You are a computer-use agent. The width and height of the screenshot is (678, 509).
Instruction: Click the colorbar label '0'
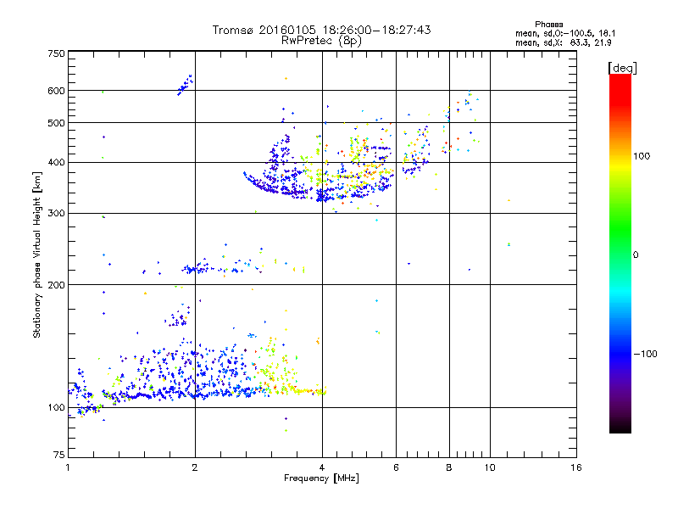636,255
